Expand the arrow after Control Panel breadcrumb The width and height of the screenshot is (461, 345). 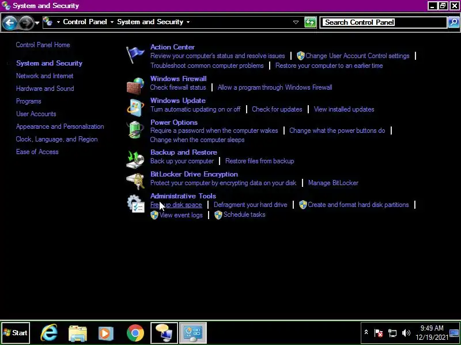[x=112, y=22]
